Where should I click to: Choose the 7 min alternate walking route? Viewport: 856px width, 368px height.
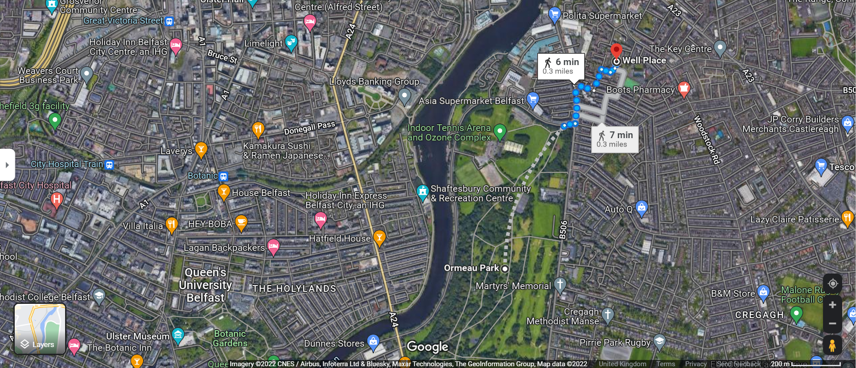coord(614,139)
